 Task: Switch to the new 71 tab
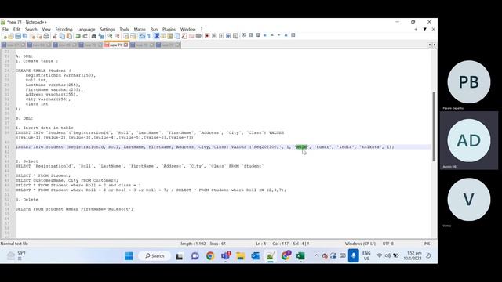tap(115, 45)
